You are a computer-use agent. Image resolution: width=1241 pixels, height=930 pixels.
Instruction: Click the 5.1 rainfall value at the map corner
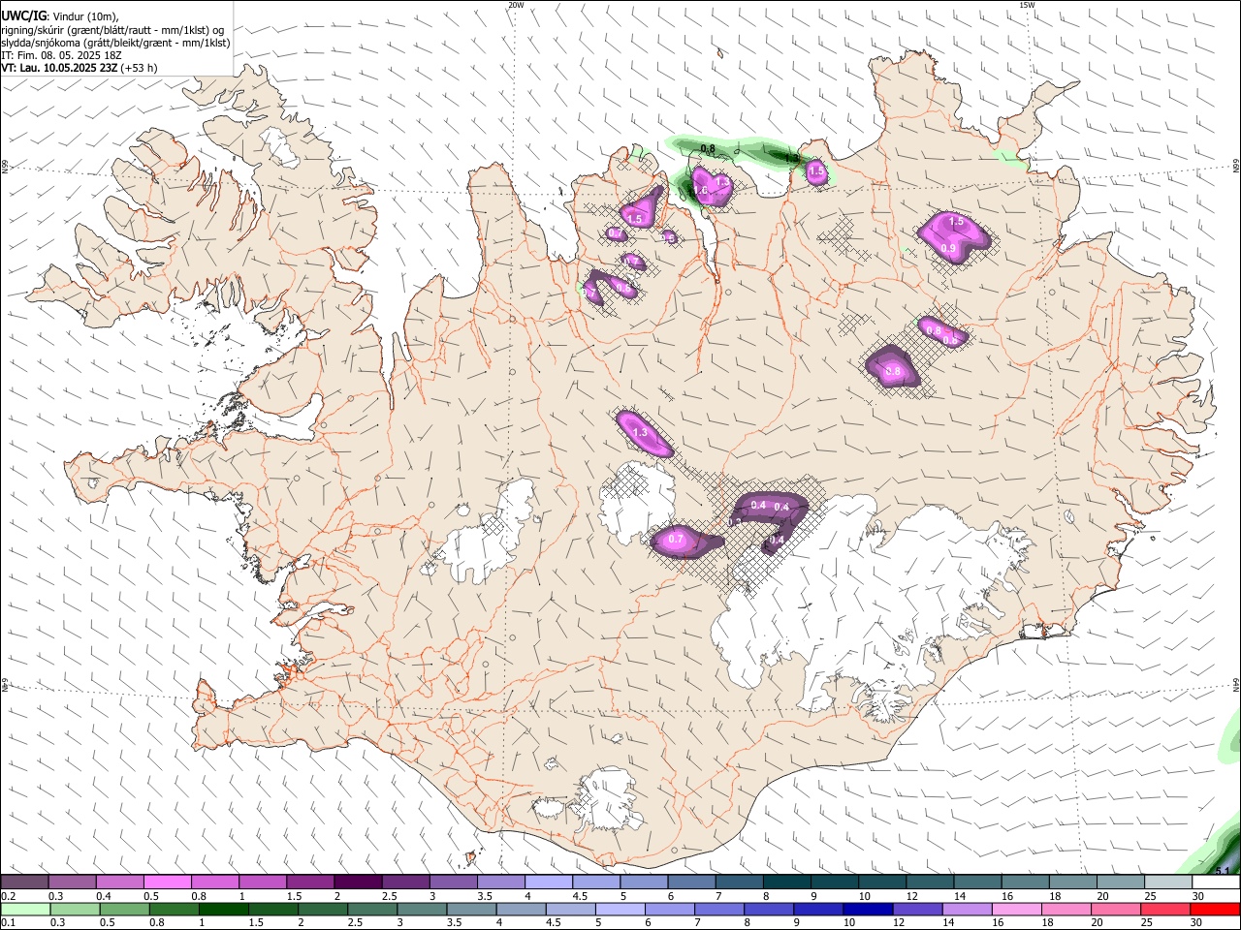(1223, 871)
